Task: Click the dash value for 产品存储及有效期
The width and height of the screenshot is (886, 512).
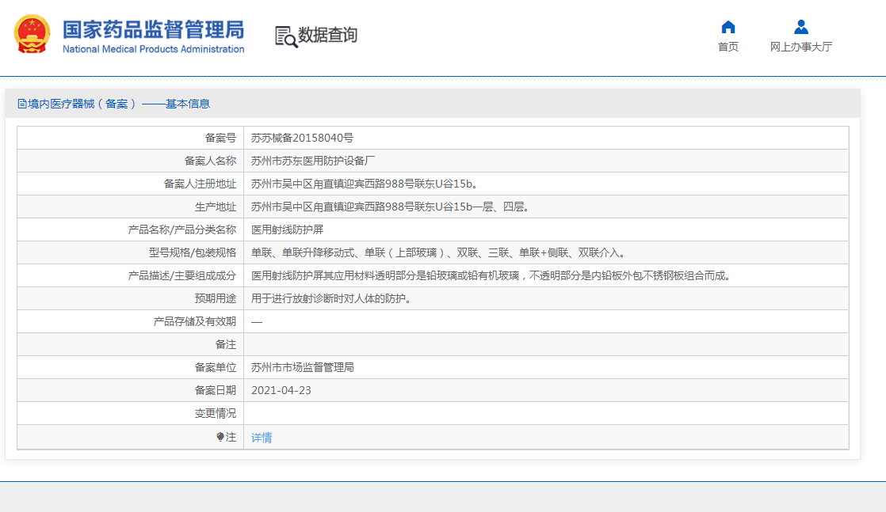Action: tap(257, 322)
